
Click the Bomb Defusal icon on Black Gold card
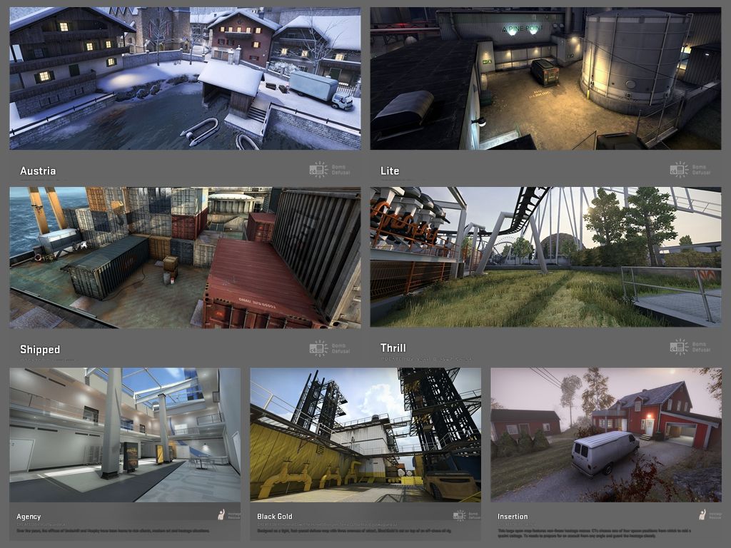[x=460, y=515]
